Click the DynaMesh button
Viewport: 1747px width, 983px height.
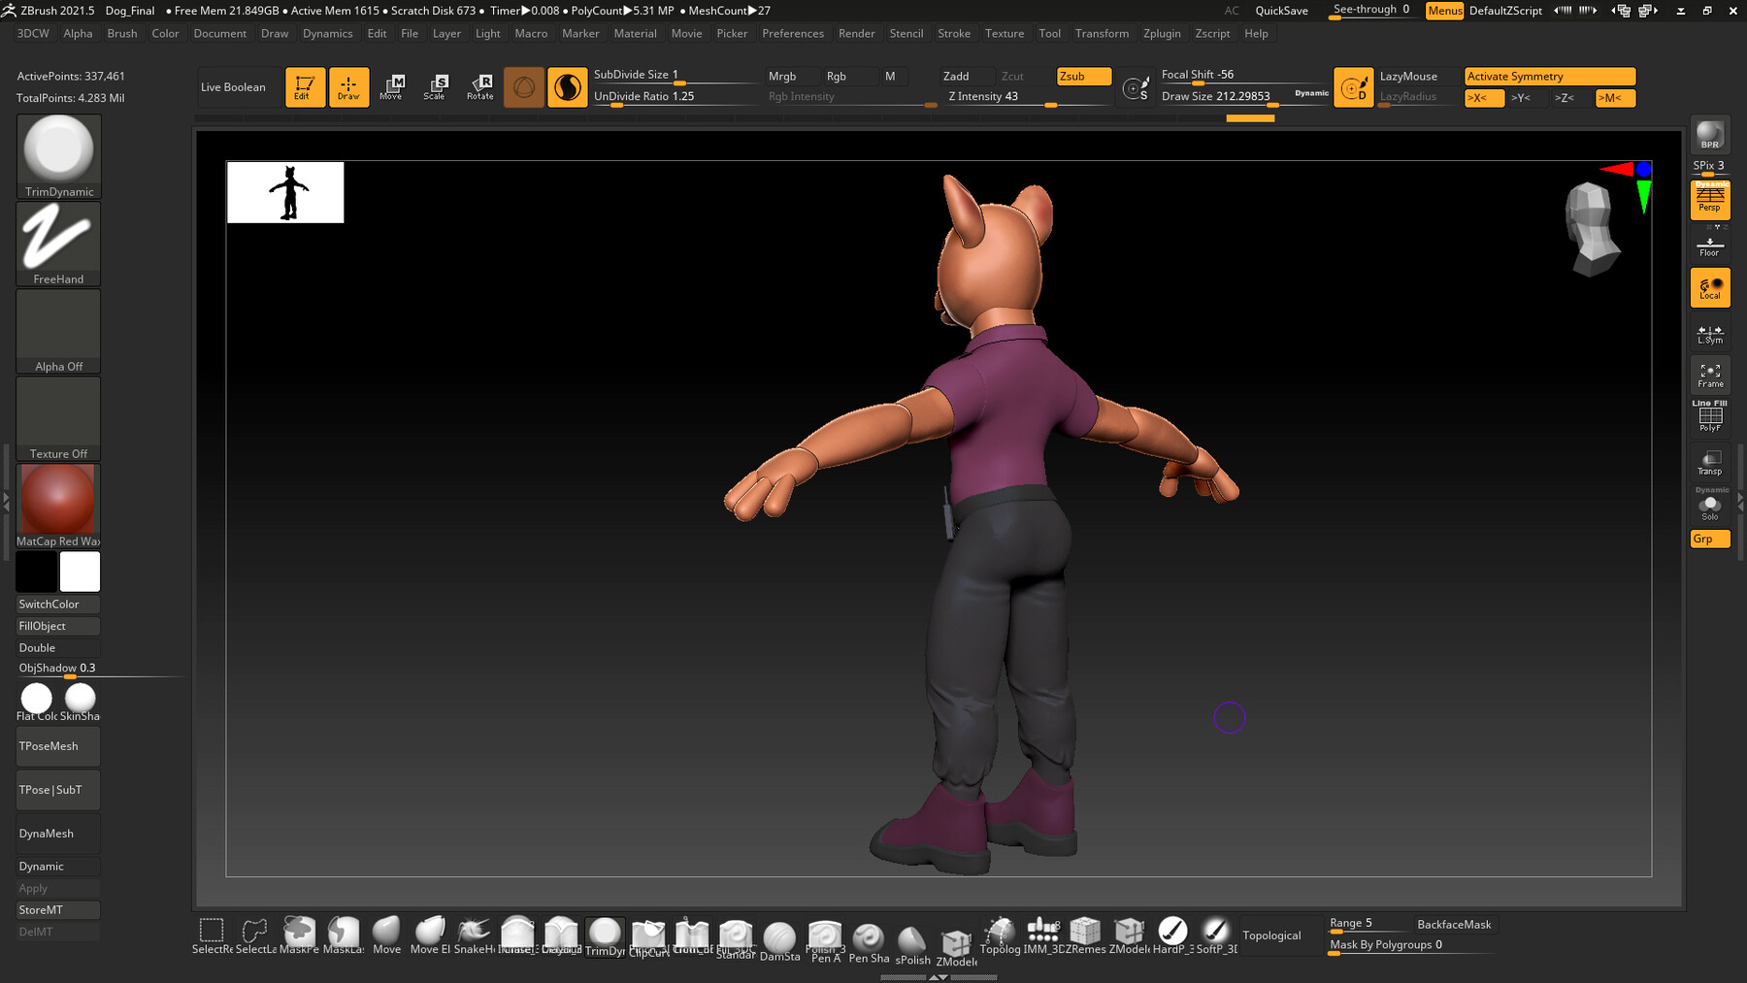[58, 834]
